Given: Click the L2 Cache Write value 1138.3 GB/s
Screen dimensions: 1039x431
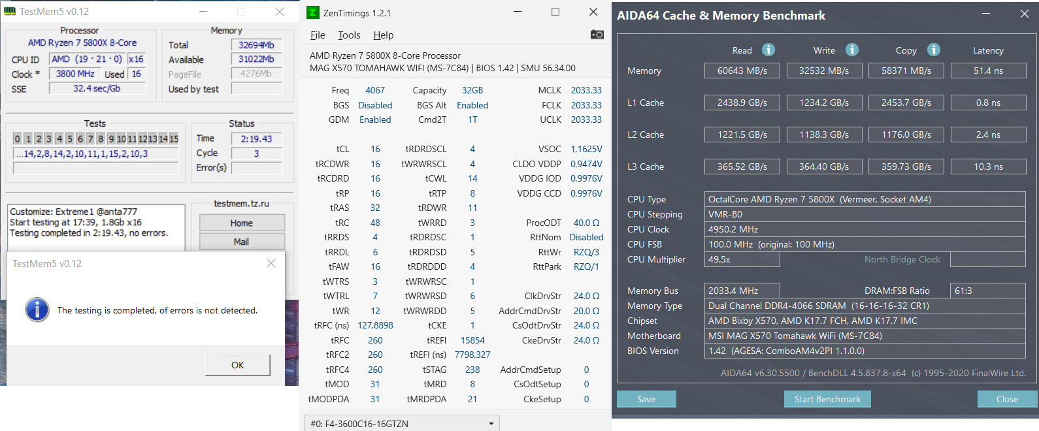Looking at the screenshot, I should click(824, 135).
